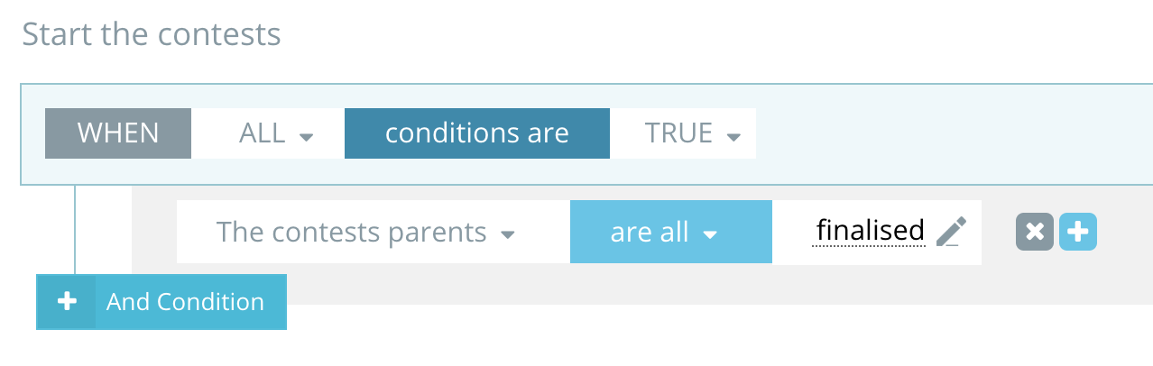This screenshot has height=366, width=1153.
Task: Click the underlined finalised value
Action: click(x=870, y=232)
